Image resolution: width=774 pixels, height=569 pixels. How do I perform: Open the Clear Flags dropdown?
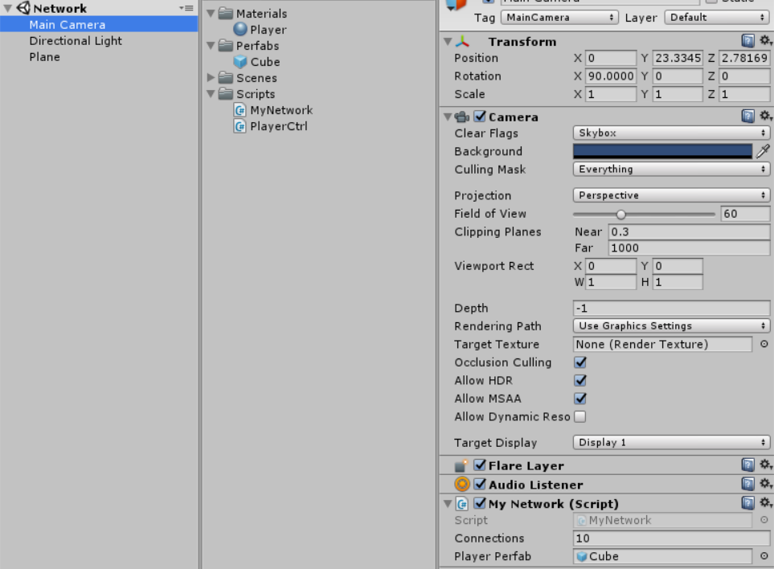670,133
